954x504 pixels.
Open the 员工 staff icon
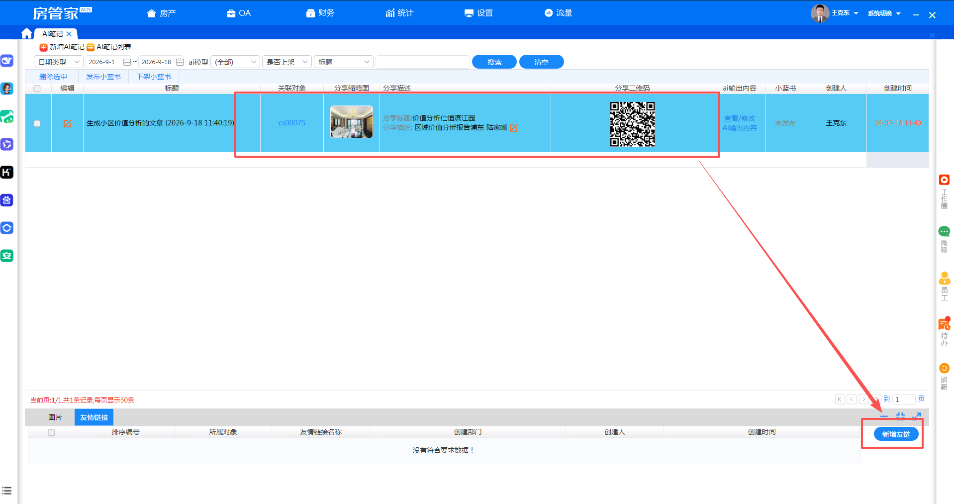944,278
